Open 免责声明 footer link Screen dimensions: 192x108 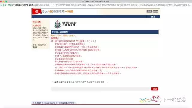71,103
